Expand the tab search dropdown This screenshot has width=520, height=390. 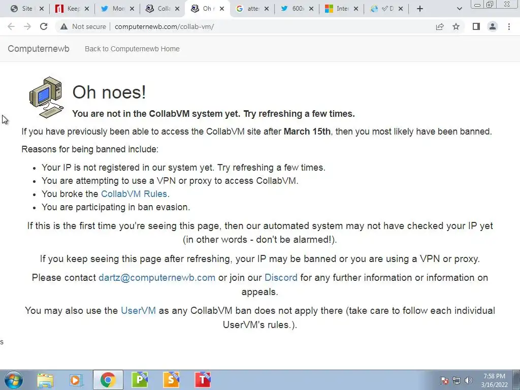click(459, 9)
